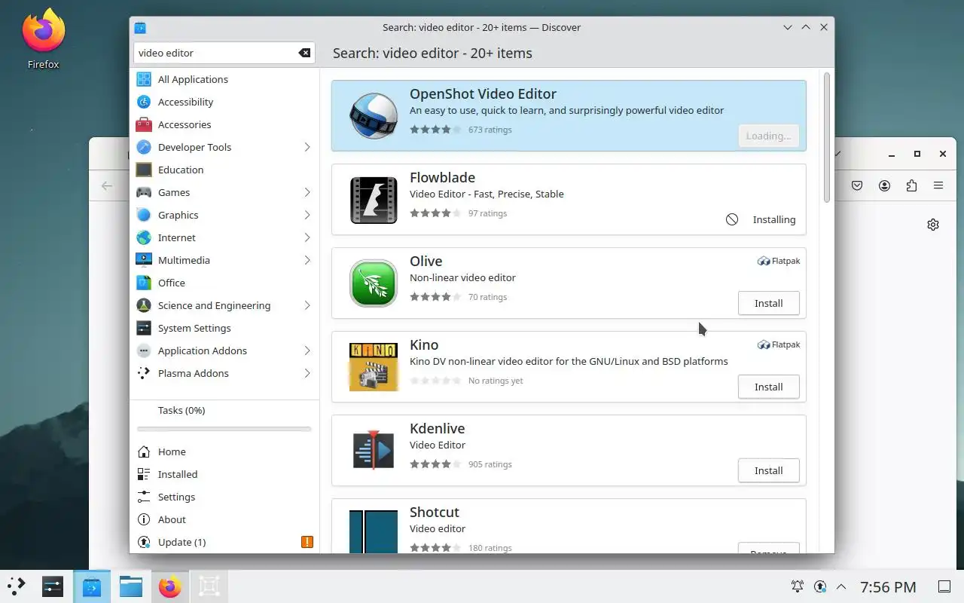Install Kdenlive

(768, 470)
